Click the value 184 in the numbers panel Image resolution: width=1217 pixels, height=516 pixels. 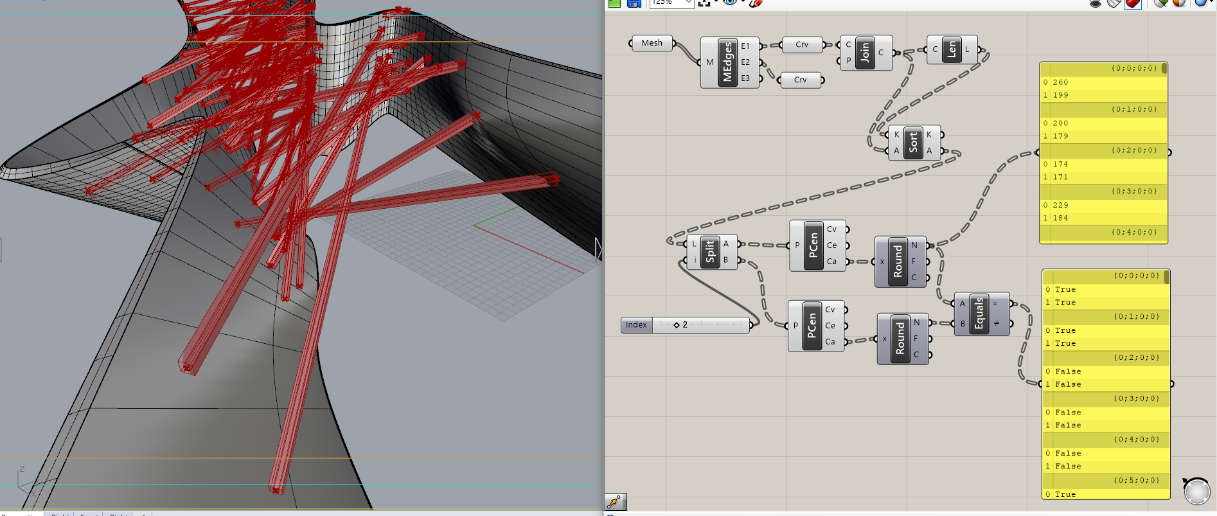tap(1060, 218)
